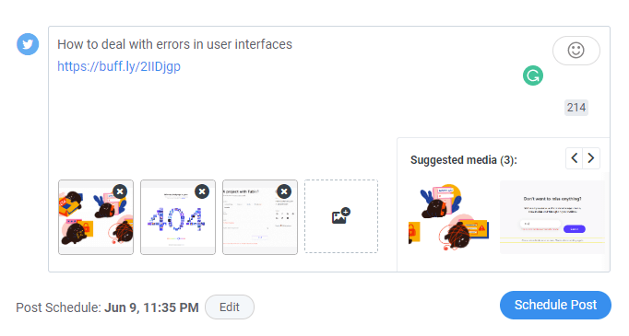This screenshot has height=336, width=629.
Task: Click the Twitter bird profile icon
Action: pyautogui.click(x=28, y=44)
